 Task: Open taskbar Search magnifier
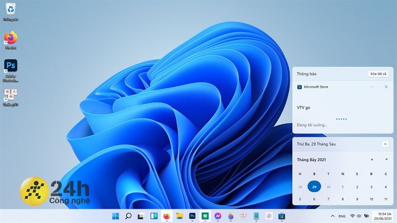click(128, 216)
